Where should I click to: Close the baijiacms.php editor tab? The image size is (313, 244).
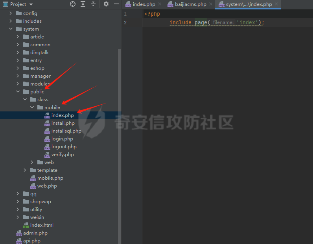coord(210,4)
